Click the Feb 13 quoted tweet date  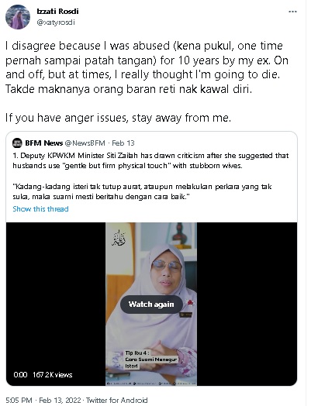123,143
